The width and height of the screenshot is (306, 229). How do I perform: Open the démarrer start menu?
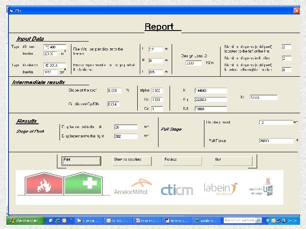pos(25,221)
